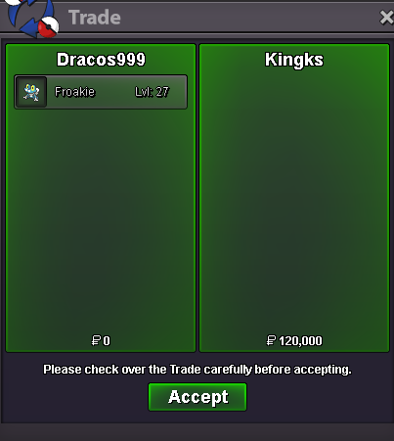Click Kingks' empty green offer panel

tap(294, 202)
